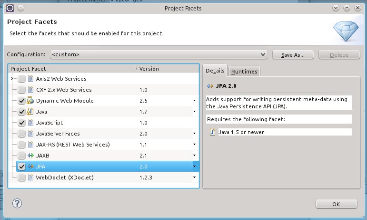The width and height of the screenshot is (367, 220).
Task: Click the JAX-RS facet document icon
Action: pyautogui.click(x=30, y=144)
